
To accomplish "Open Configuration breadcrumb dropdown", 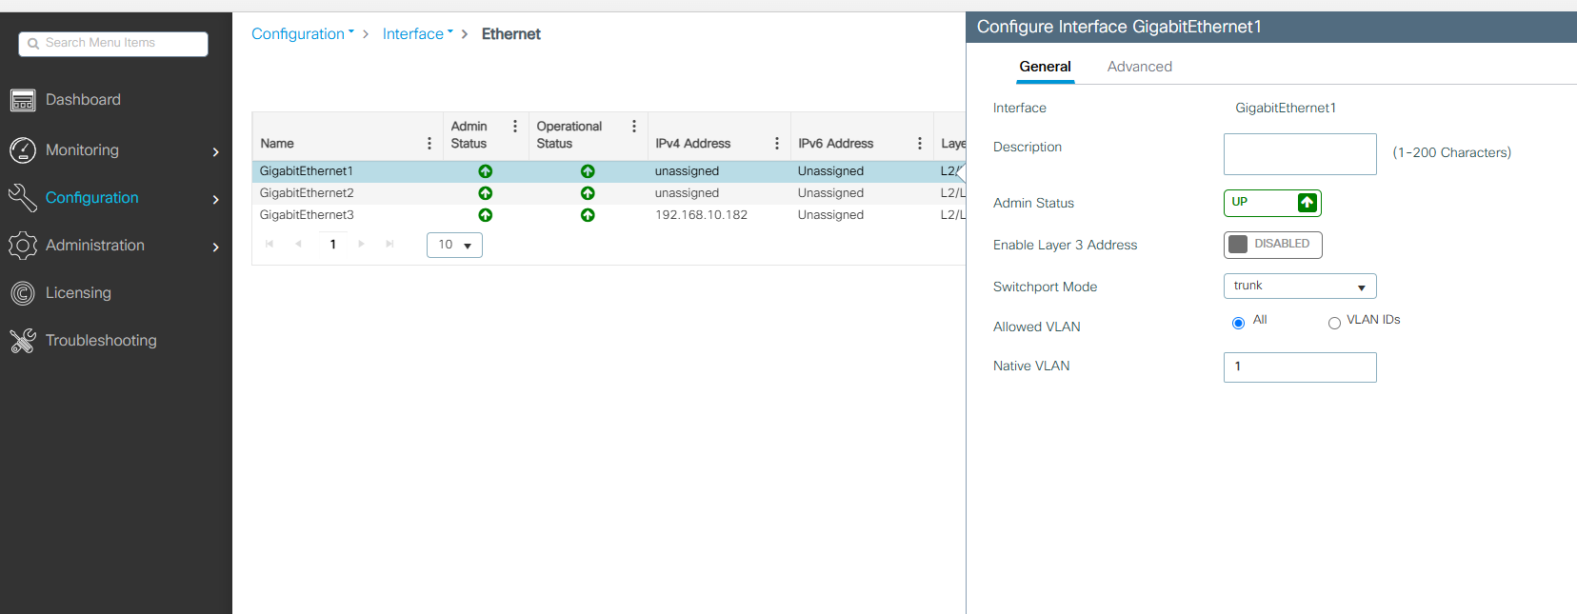I will [x=303, y=34].
